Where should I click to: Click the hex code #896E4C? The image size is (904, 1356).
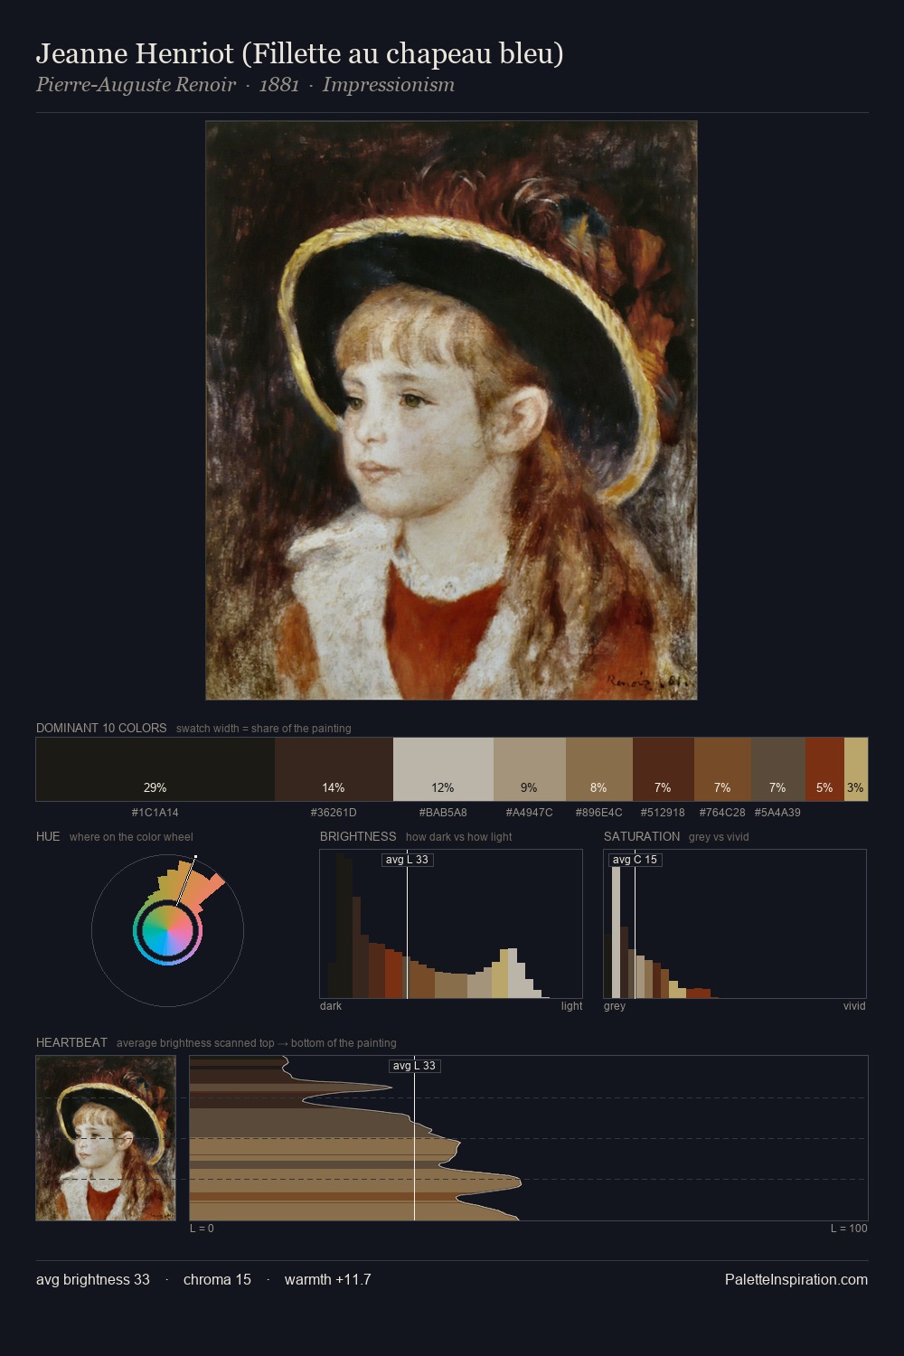pos(599,813)
